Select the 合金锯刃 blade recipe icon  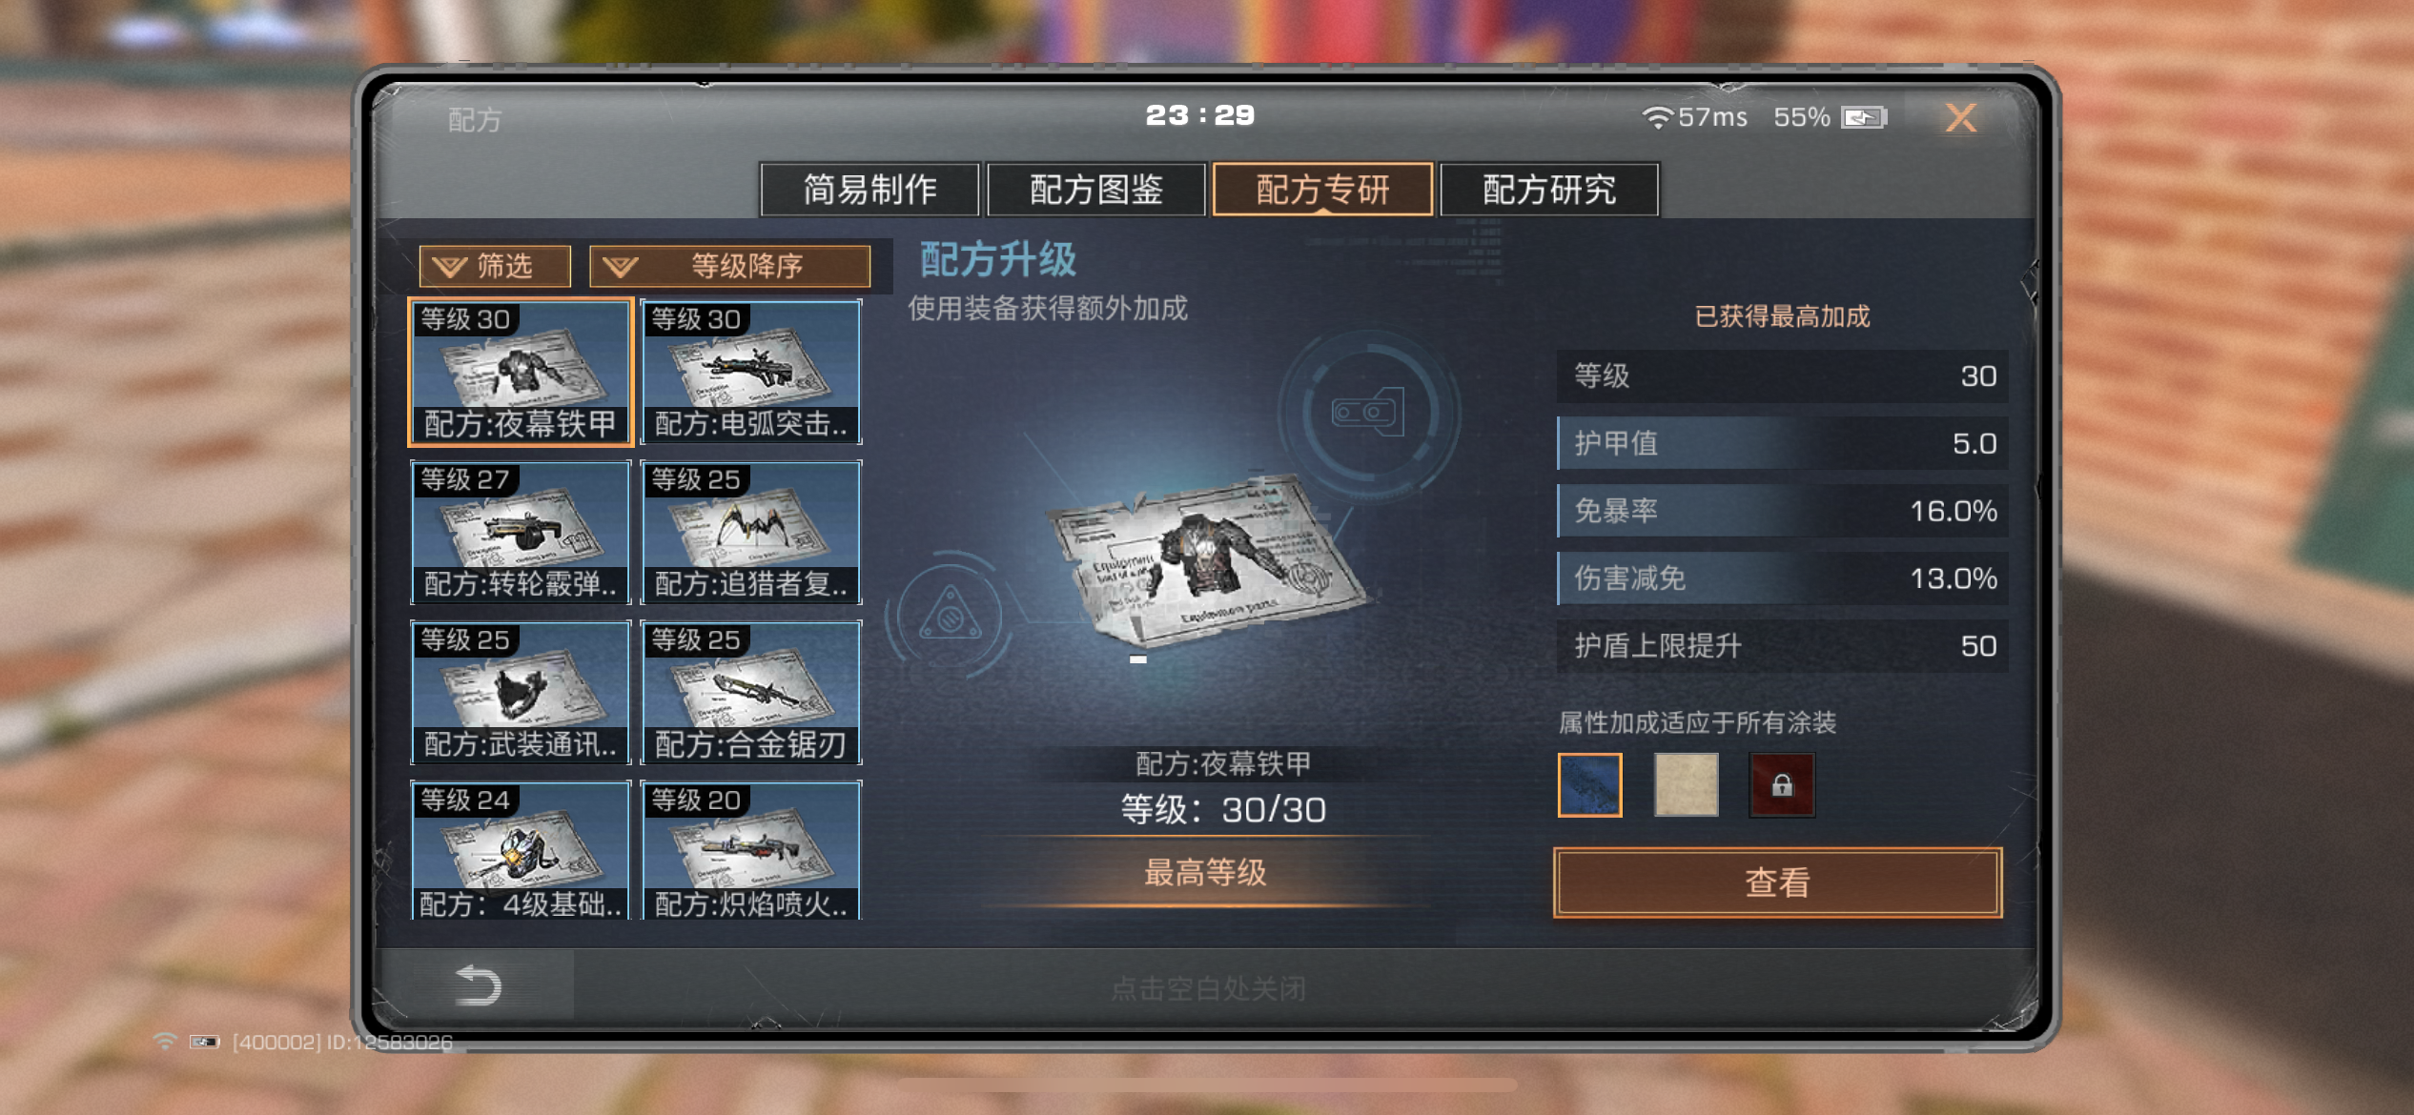tap(751, 692)
